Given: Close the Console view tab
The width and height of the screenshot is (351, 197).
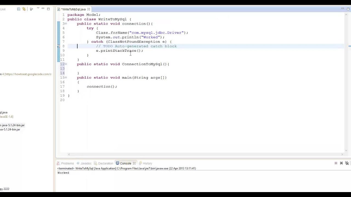Looking at the screenshot, I should click(x=134, y=163).
